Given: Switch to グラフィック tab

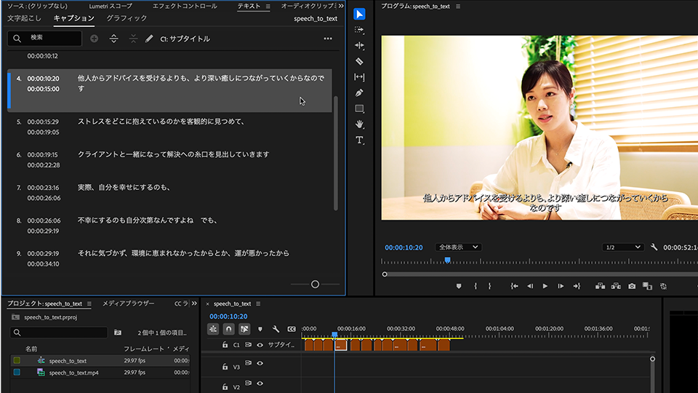Looking at the screenshot, I should pyautogui.click(x=127, y=18).
